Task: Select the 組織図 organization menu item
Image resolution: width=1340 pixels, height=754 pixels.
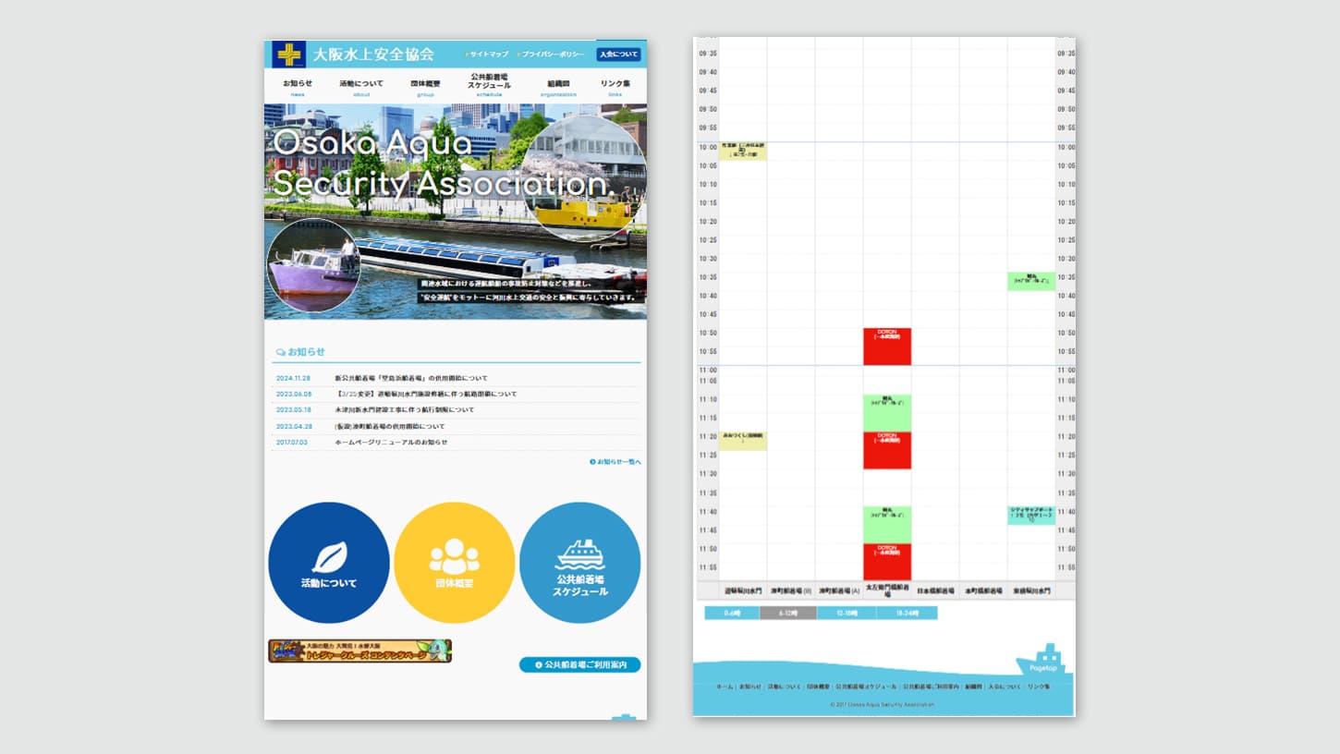Action: click(558, 87)
